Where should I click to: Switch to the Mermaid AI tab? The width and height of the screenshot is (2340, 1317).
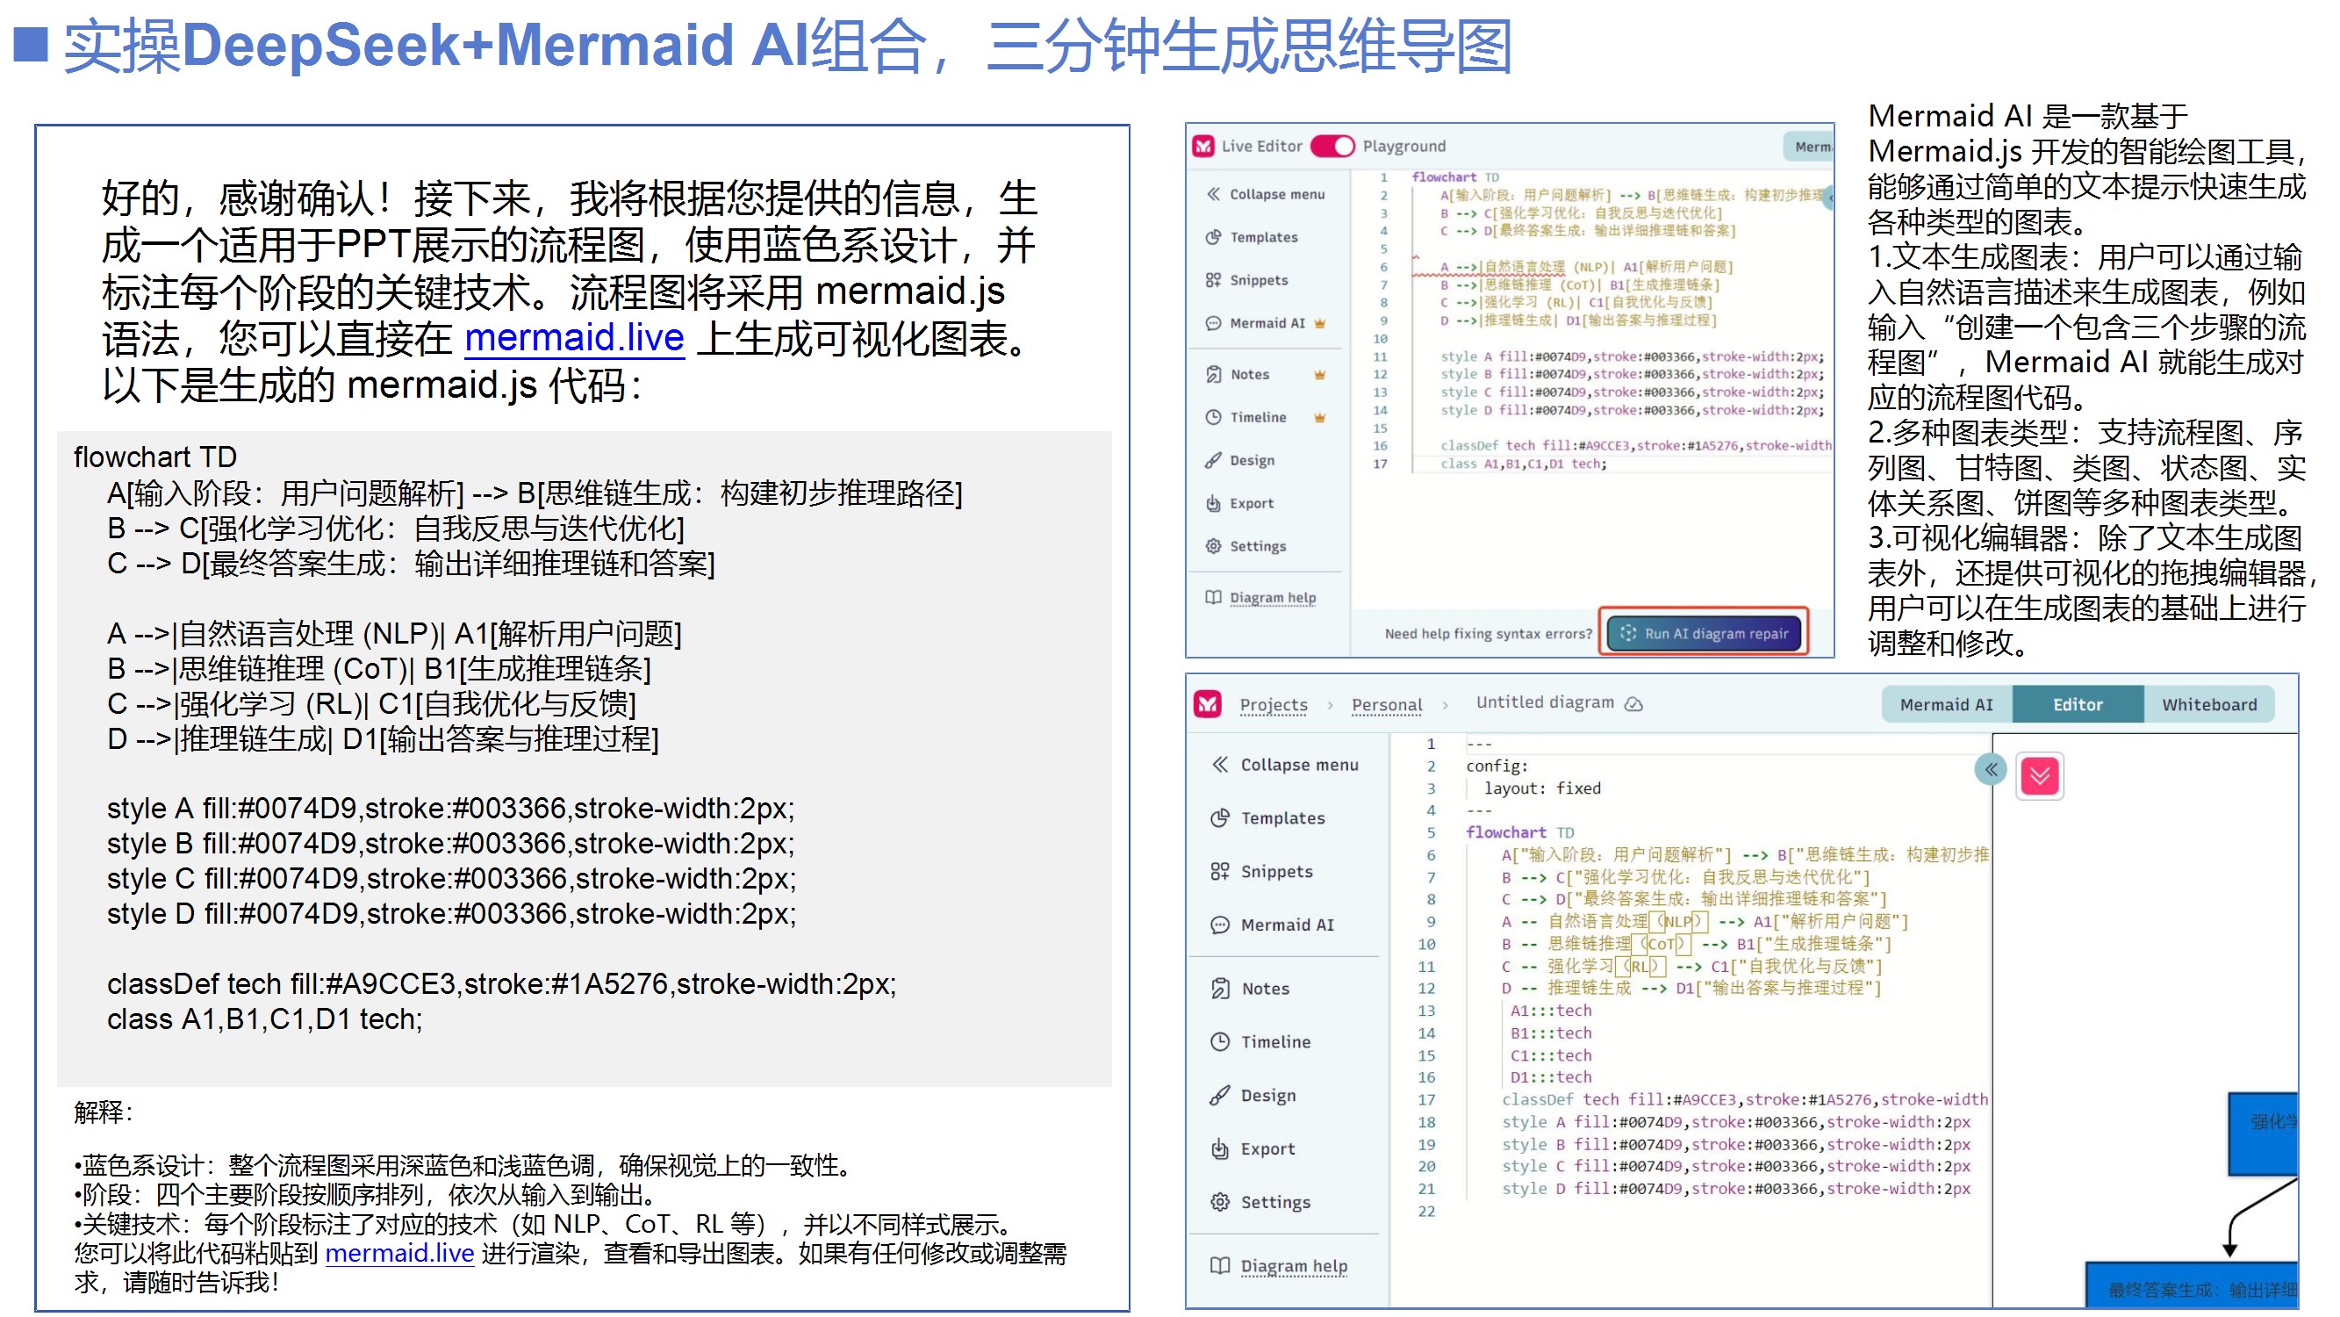[x=1946, y=704]
